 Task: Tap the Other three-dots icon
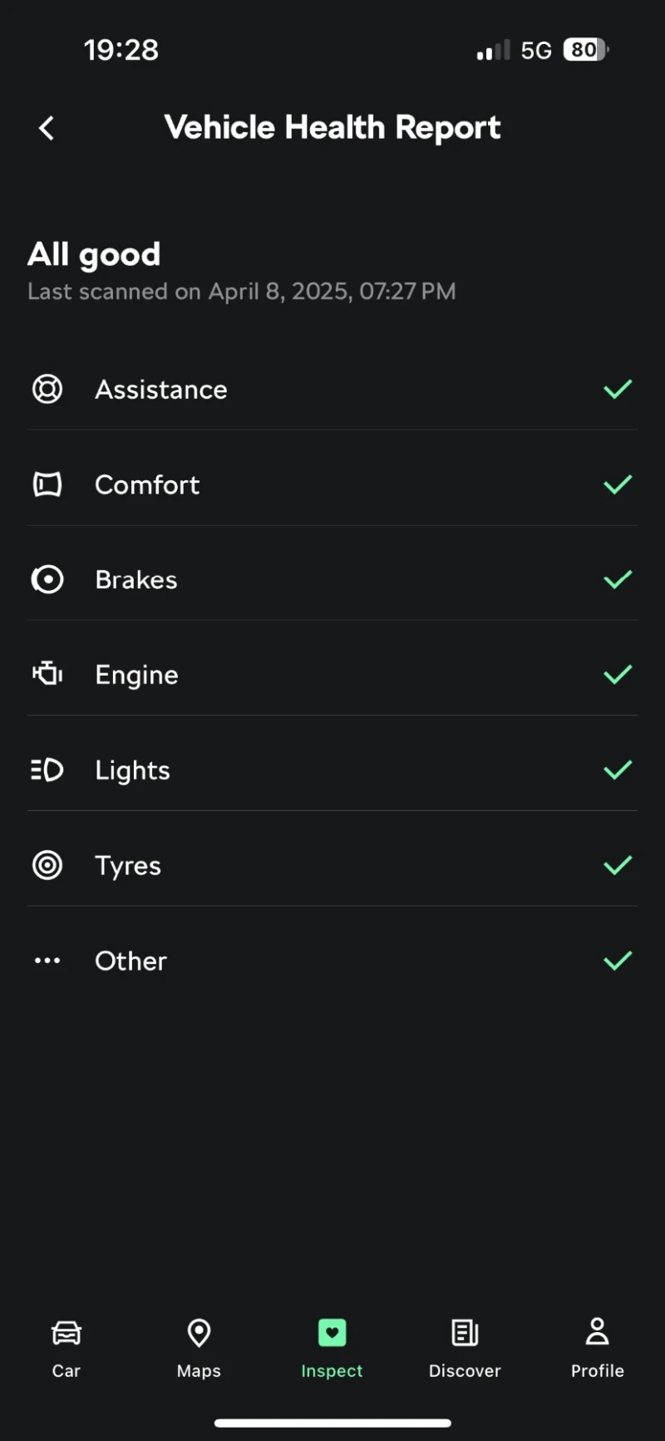47,961
